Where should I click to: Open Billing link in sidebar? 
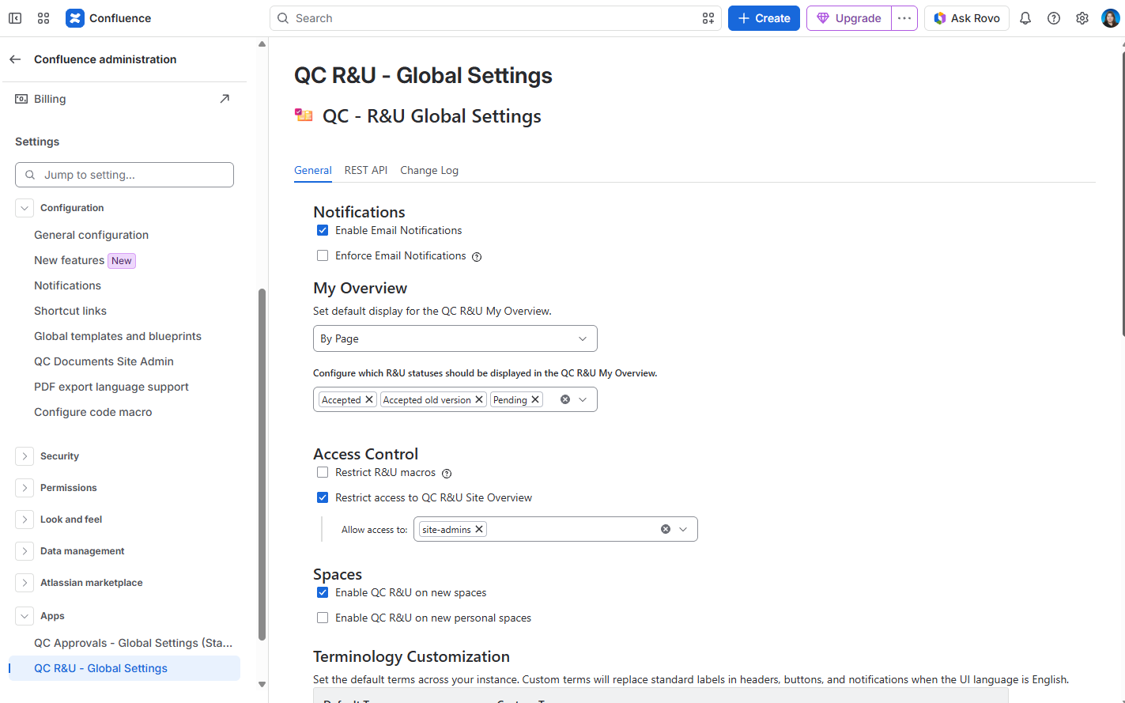[x=50, y=99]
